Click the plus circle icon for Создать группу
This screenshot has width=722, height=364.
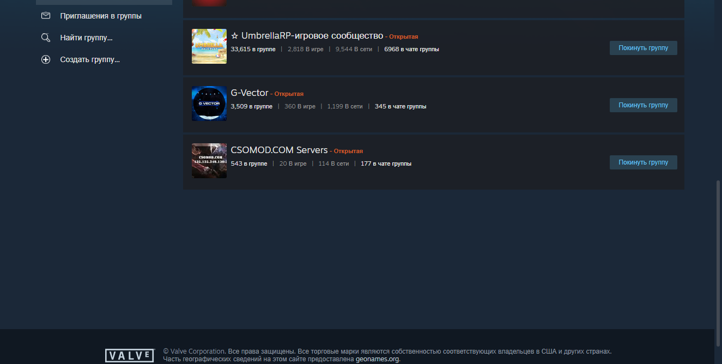[46, 59]
